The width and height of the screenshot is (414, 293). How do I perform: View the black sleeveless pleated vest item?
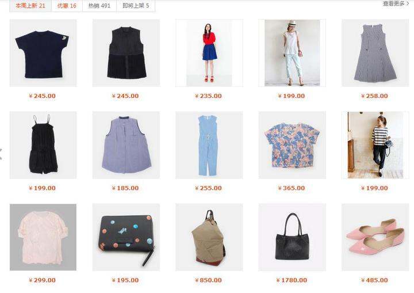click(x=126, y=53)
